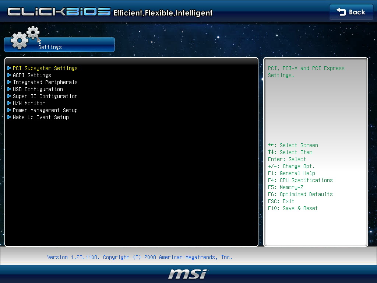Open Super IO Configuration

(x=45, y=96)
